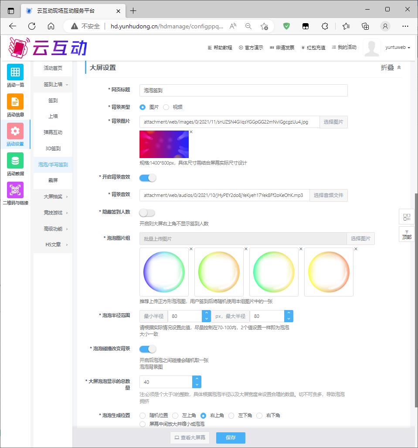Open the 活动信息 document icon
This screenshot has width=418, height=448.
(x=15, y=102)
